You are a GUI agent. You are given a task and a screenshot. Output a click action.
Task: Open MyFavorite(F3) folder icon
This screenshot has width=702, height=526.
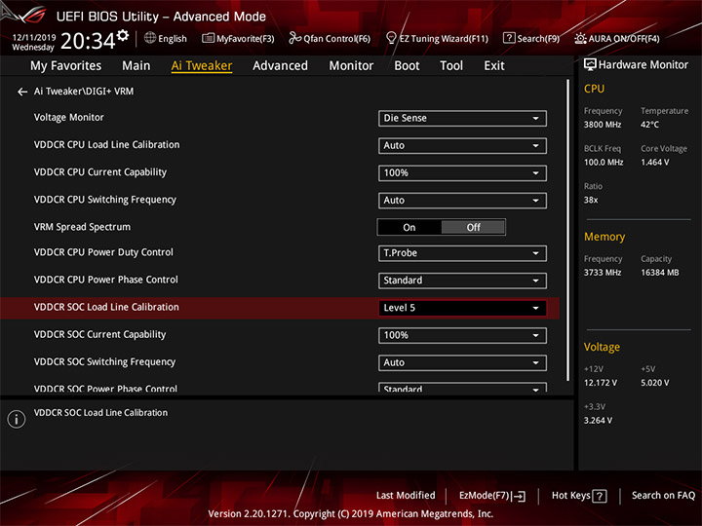pos(209,38)
